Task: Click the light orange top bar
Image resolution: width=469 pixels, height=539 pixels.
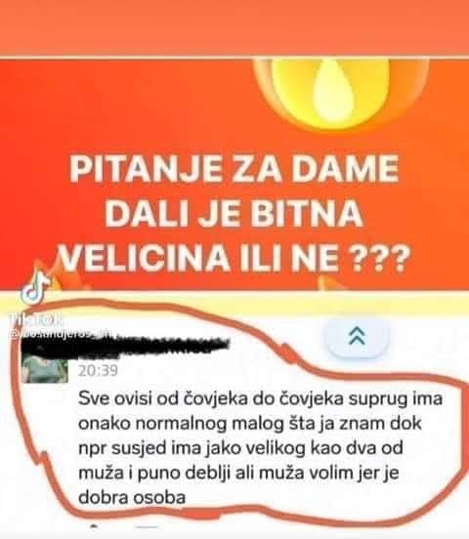Action: (x=234, y=27)
